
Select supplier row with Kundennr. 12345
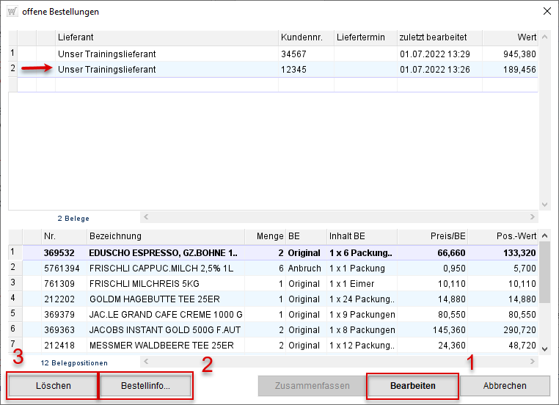[x=167, y=70]
